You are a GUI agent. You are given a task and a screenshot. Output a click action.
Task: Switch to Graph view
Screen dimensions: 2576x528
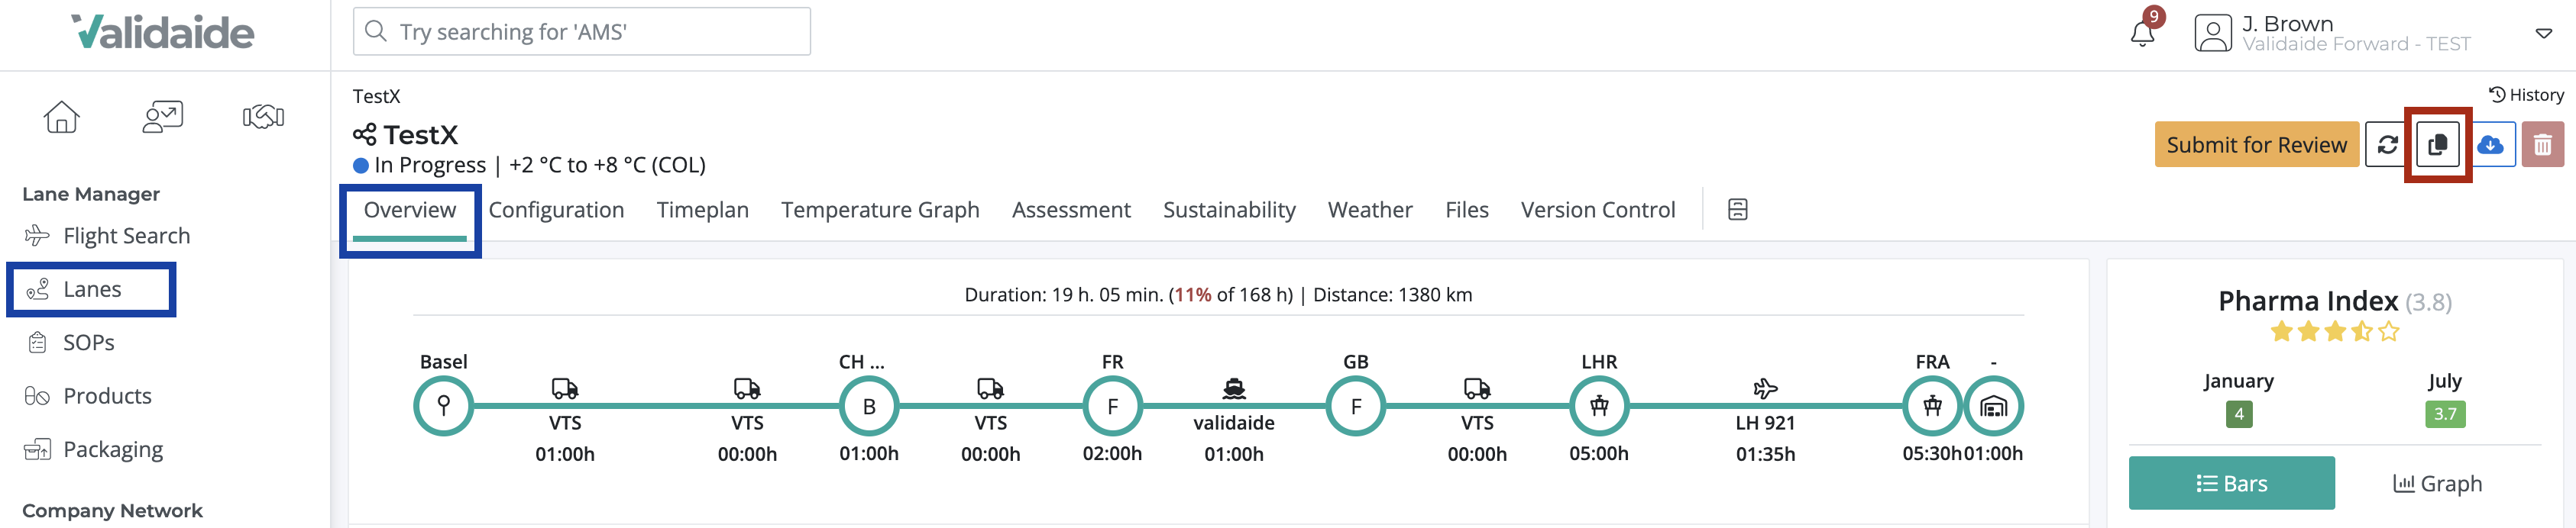pos(2437,483)
